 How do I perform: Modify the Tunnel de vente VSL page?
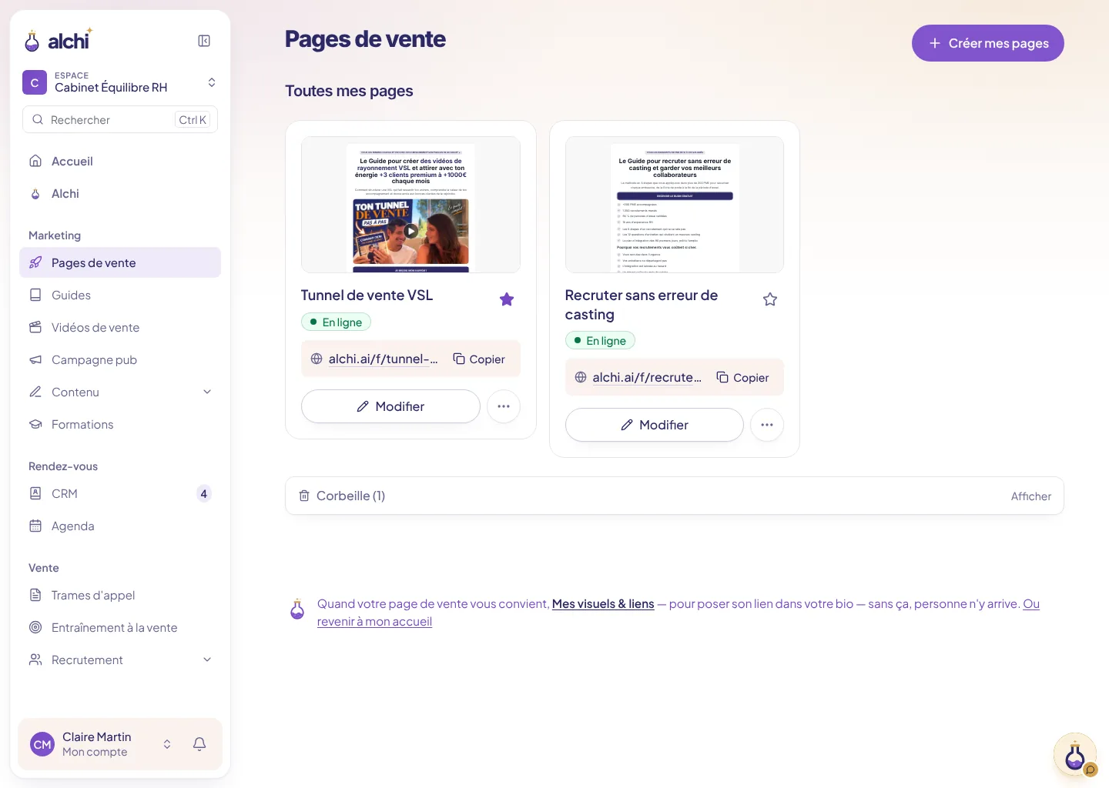coord(390,406)
